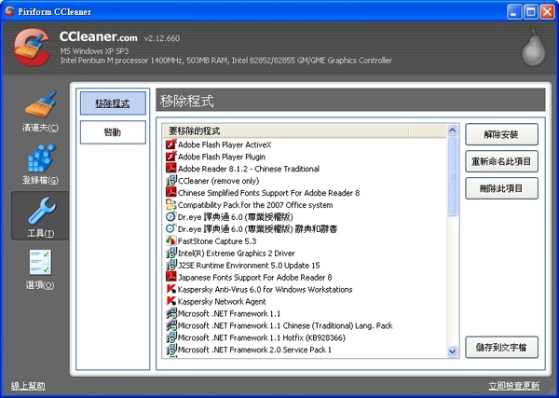Viewport: 559px width, 398px height.
Task: Click Kaspersky Network Agent icon
Action: point(171,301)
